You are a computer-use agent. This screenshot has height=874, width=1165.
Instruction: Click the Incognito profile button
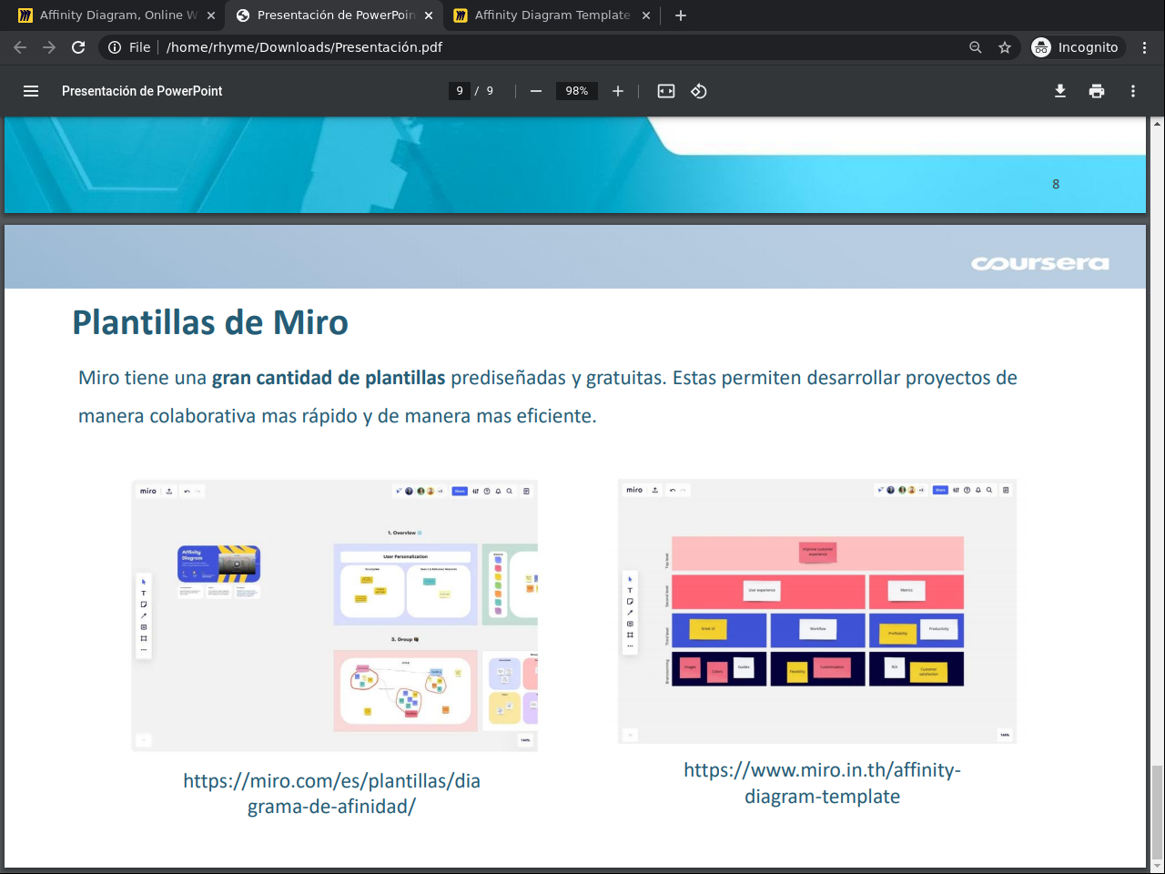pyautogui.click(x=1077, y=47)
